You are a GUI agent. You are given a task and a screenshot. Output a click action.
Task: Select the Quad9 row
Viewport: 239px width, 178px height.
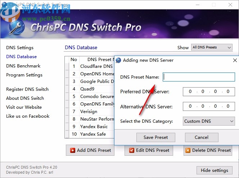[91, 89]
